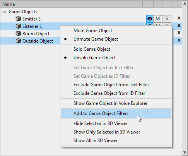The width and height of the screenshot is (188, 156).
Task: Solo Emitter E with S button
Action: (x=167, y=19)
